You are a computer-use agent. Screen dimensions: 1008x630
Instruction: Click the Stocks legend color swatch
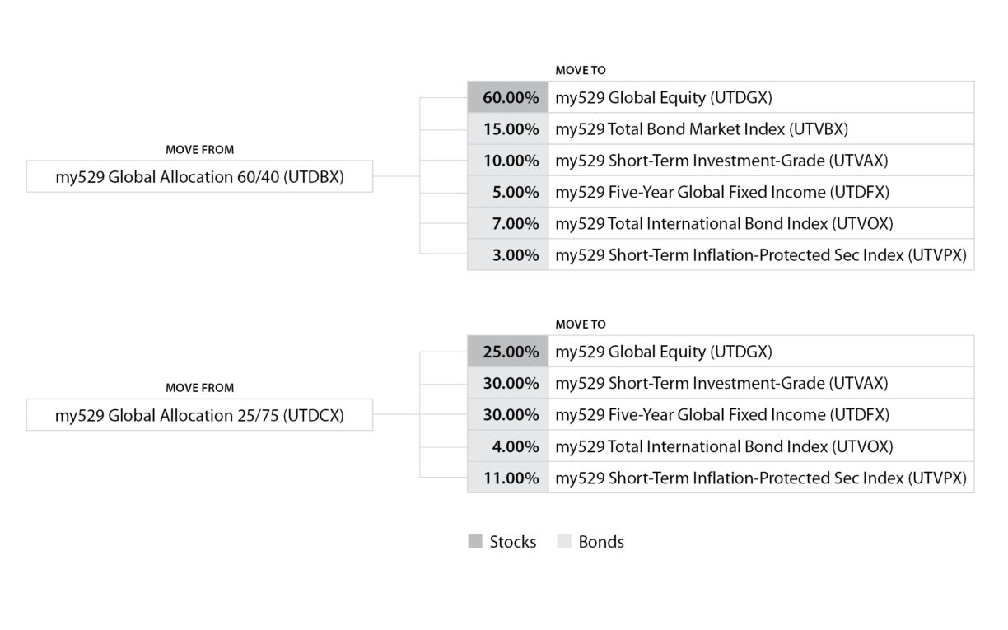click(475, 542)
